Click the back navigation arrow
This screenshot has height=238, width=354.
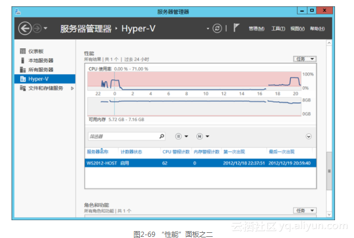click(25, 28)
